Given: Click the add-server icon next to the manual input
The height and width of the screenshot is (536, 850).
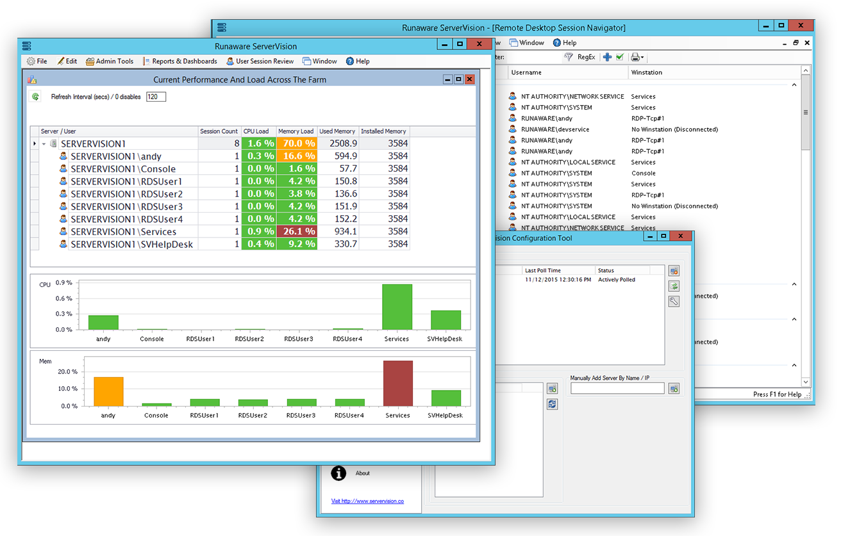Looking at the screenshot, I should click(x=674, y=388).
